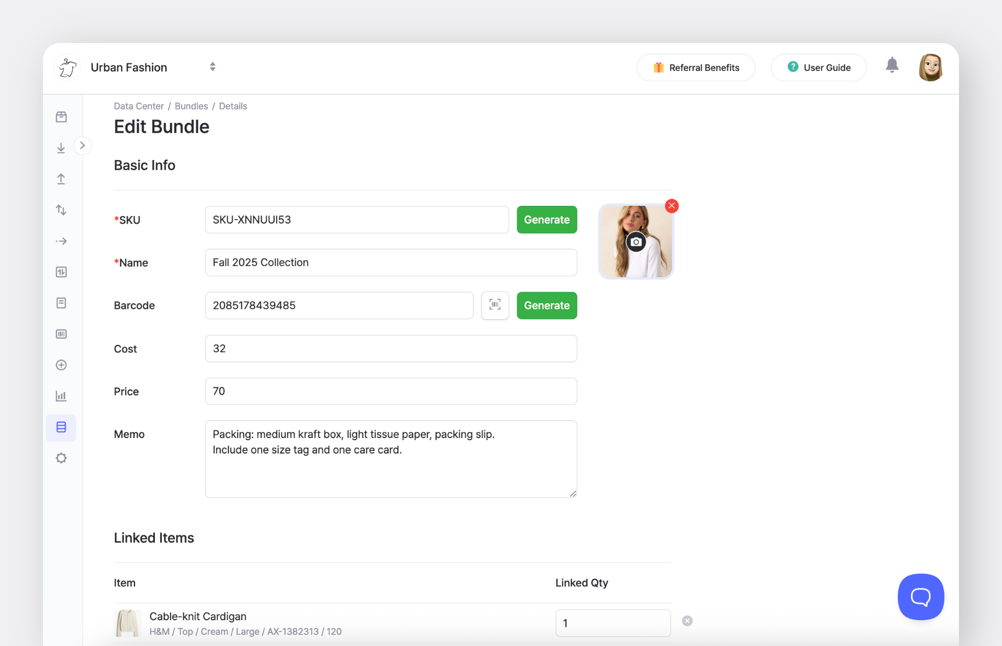Remove the bundle photo via red X
This screenshot has height=646, width=1002.
671,206
